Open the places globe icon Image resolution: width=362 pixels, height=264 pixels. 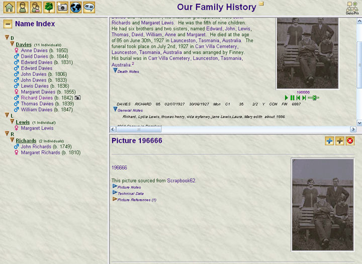[75, 7]
